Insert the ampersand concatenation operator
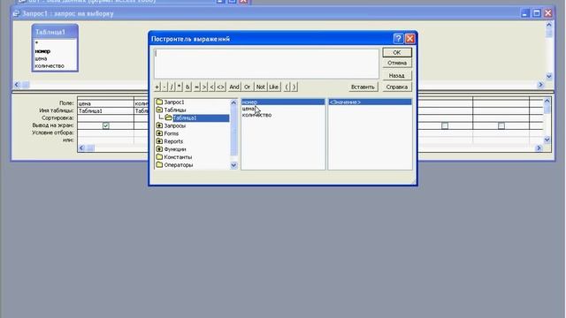The height and width of the screenshot is (318, 566). click(x=187, y=87)
